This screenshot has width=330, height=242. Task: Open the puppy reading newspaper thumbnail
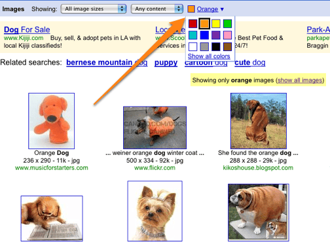click(52, 218)
